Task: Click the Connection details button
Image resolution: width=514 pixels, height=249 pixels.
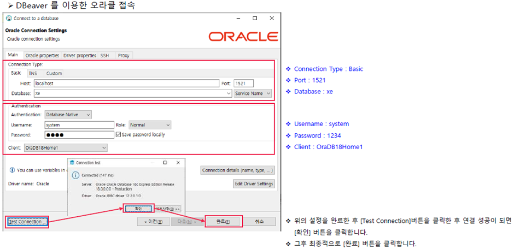Action: [237, 170]
